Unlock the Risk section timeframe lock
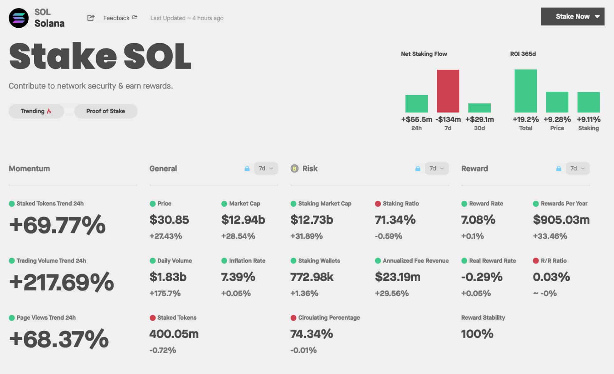 [418, 168]
